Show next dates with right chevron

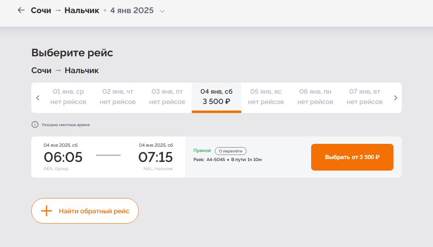tap(396, 98)
